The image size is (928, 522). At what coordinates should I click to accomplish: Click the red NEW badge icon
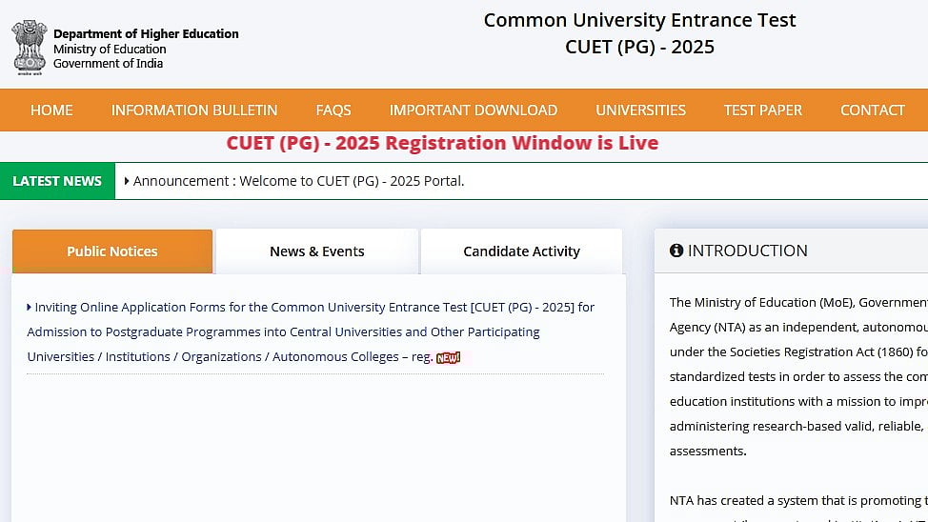click(448, 357)
